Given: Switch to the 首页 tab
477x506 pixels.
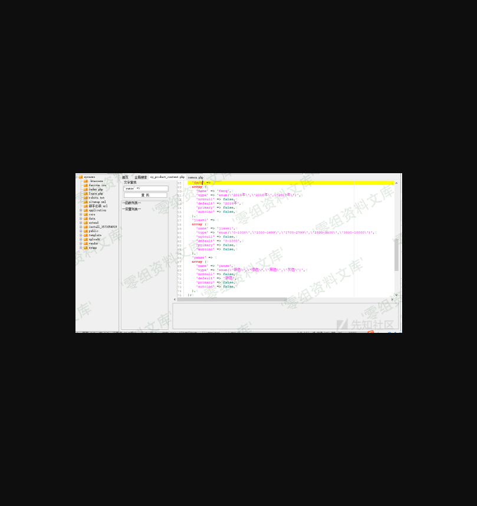Looking at the screenshot, I should tap(125, 177).
